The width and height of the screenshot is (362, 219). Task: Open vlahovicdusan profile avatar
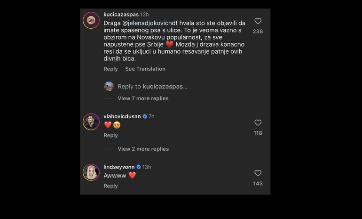91,122
